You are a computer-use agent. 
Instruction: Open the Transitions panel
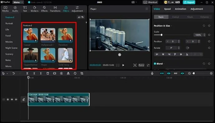[x=55, y=9]
